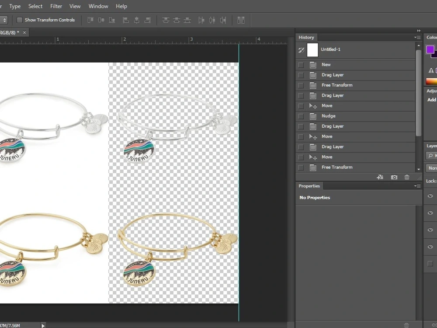The height and width of the screenshot is (328, 437).
Task: Click the History panel scroll down arrow
Action: (x=418, y=169)
